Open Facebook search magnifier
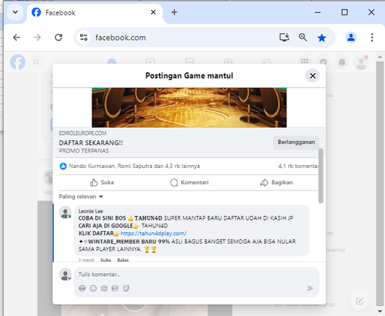This screenshot has height=316, width=385. [x=36, y=62]
